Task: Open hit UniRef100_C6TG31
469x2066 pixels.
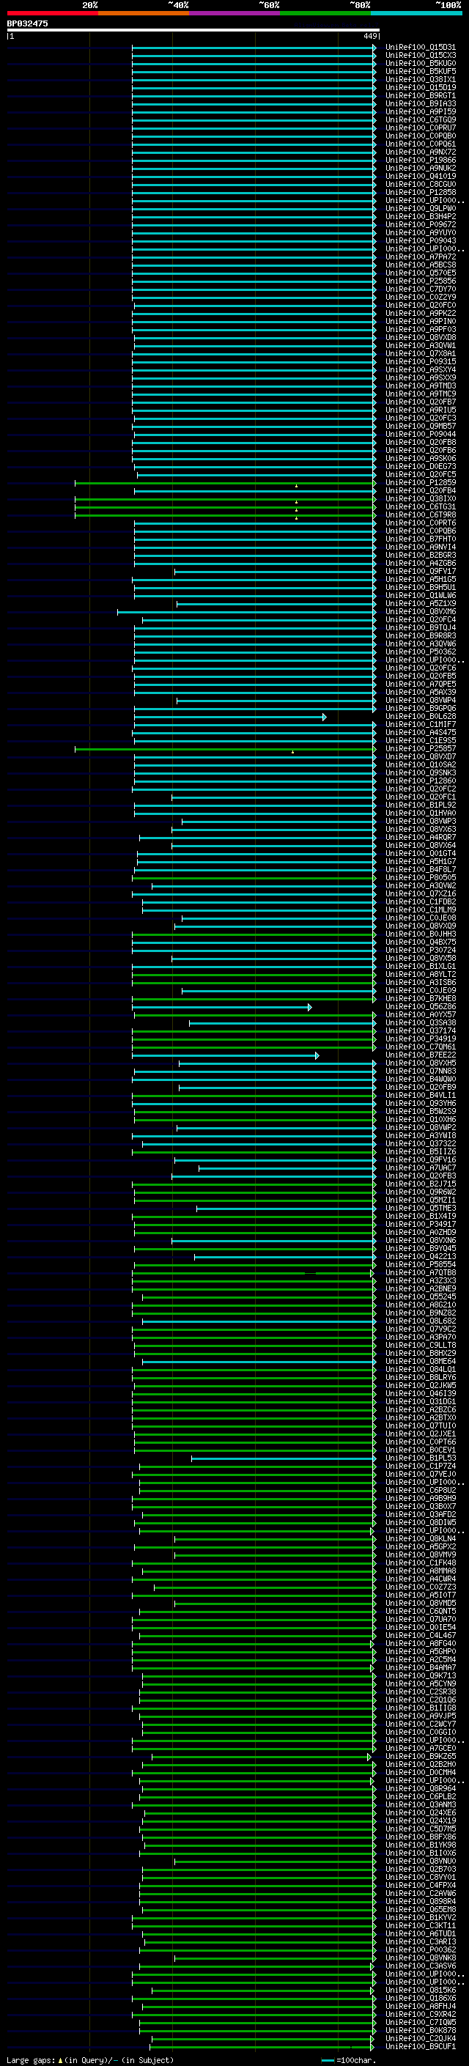Action: click(421, 507)
